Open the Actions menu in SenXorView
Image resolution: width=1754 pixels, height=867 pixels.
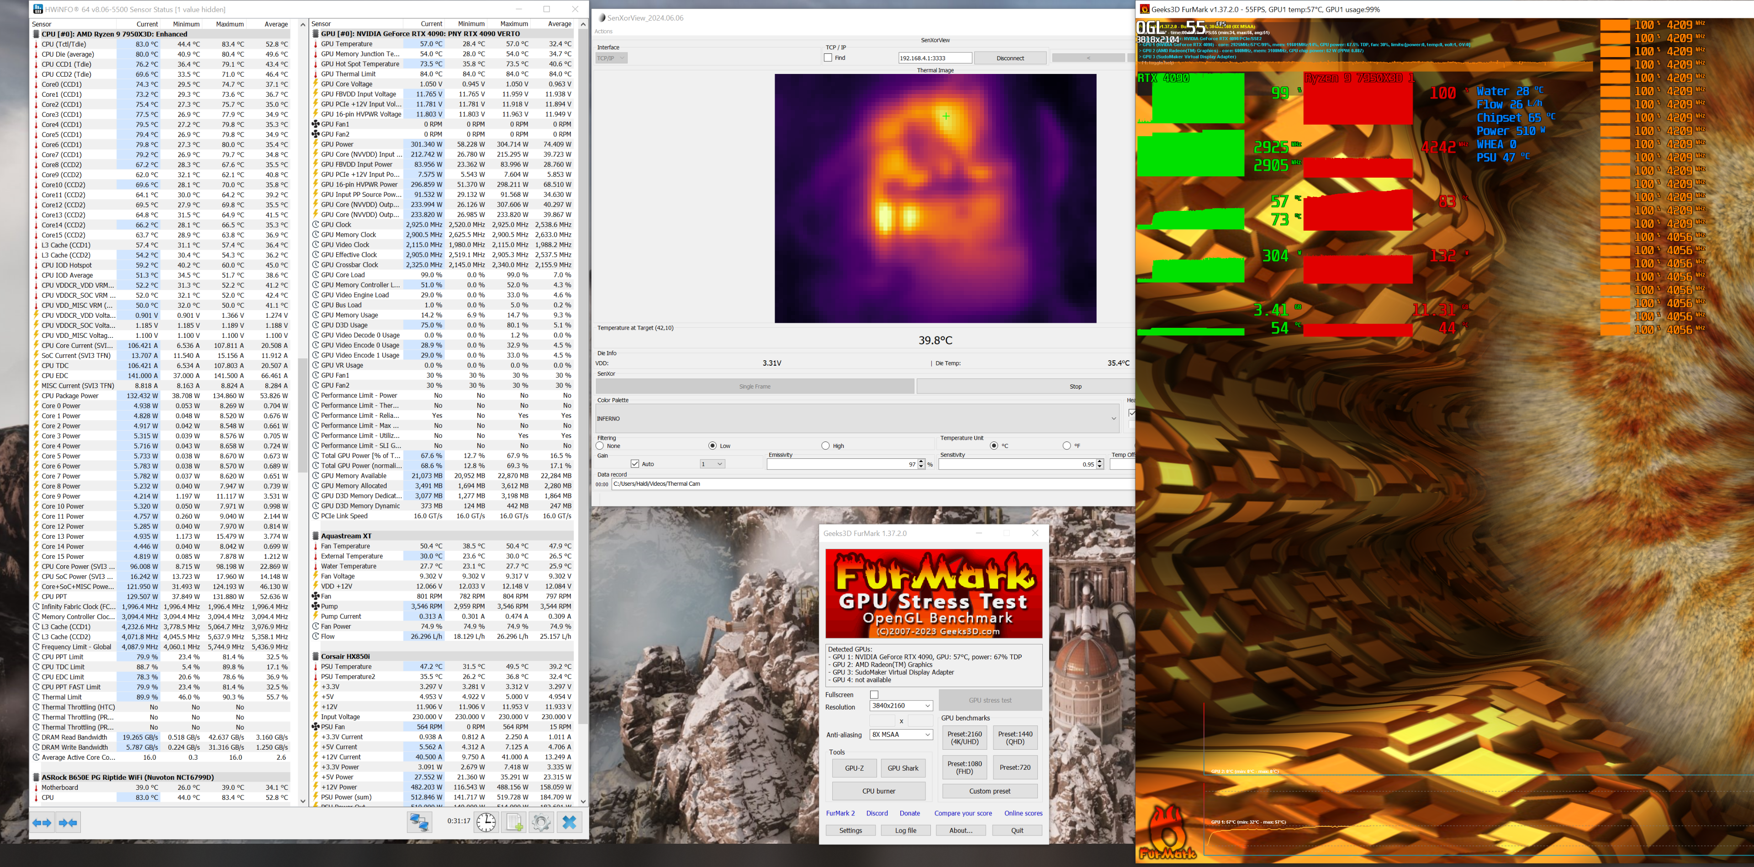(x=603, y=32)
